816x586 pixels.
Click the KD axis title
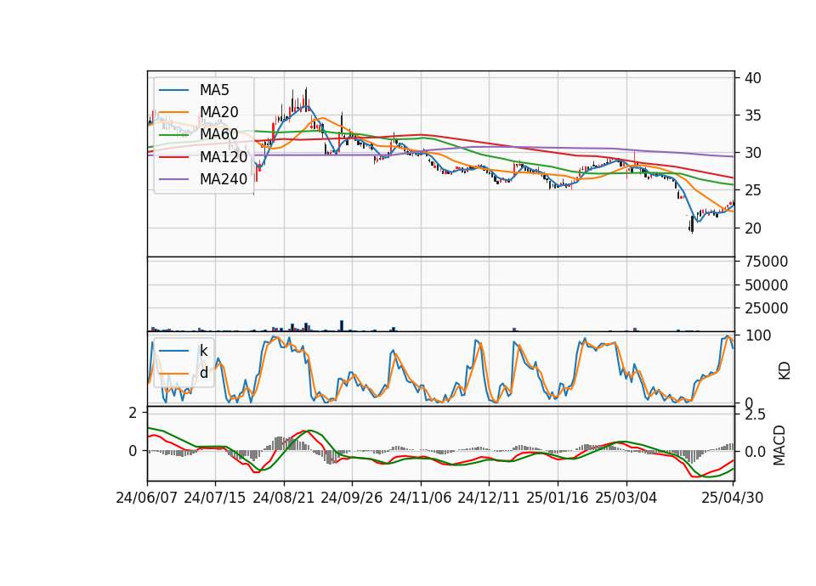coord(785,371)
